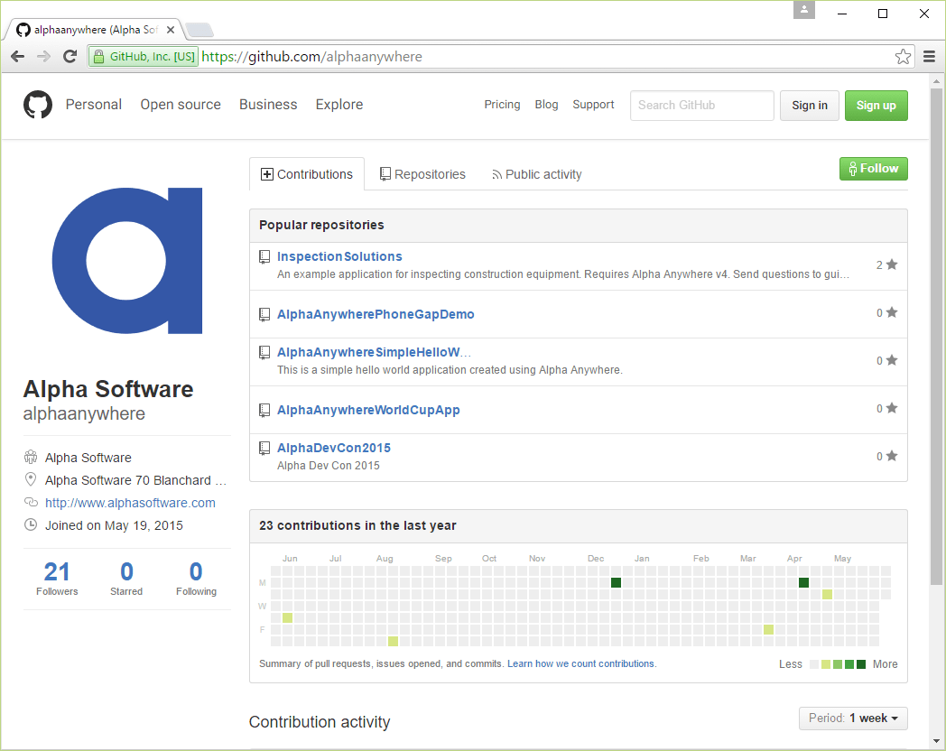The image size is (946, 751).
Task: Click inside the Search GitHub field
Action: (701, 105)
